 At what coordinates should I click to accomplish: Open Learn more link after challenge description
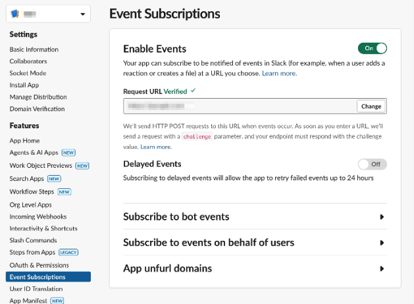coord(156,147)
